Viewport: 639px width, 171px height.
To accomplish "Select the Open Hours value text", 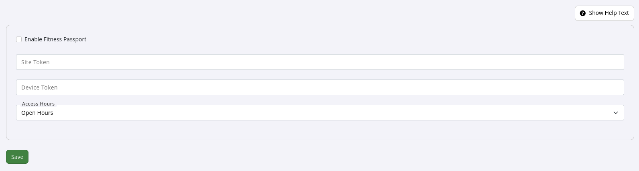I will [x=37, y=113].
